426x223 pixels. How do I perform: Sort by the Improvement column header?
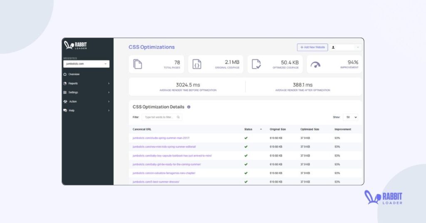point(343,129)
